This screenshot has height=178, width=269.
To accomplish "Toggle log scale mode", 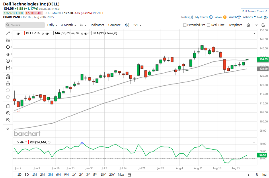I will 264,175.
